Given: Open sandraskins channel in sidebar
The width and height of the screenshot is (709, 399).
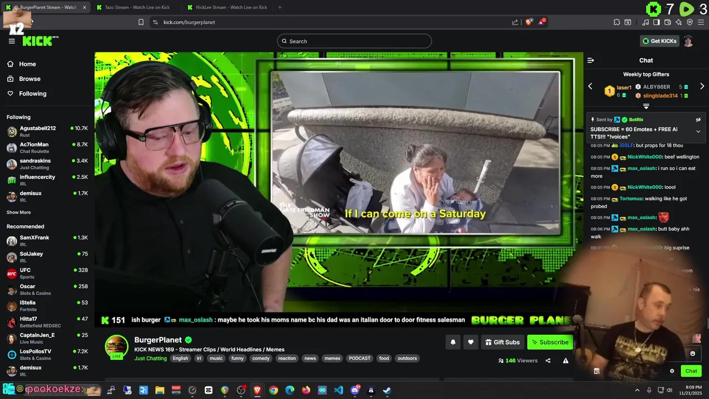Looking at the screenshot, I should (47, 163).
